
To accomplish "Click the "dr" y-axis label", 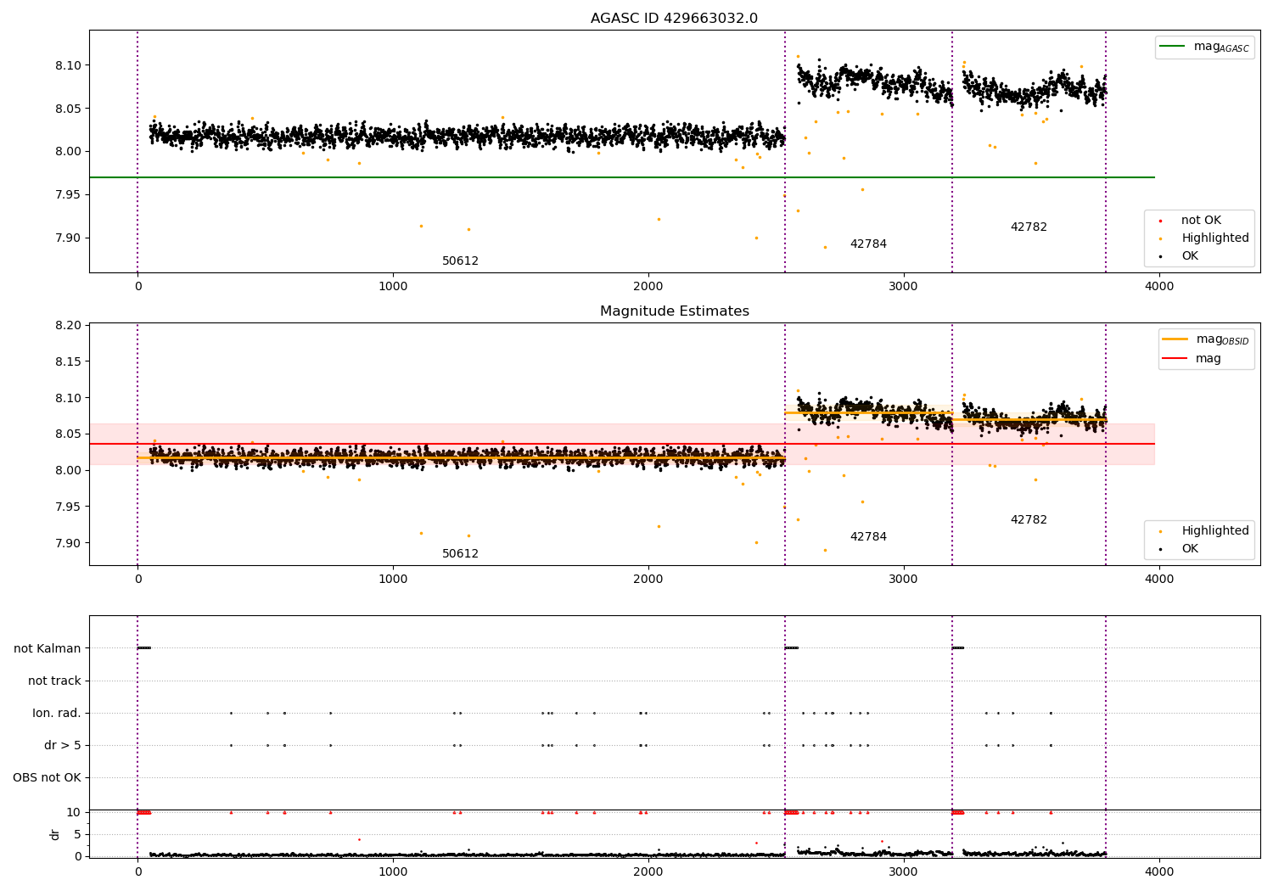I will point(55,834).
